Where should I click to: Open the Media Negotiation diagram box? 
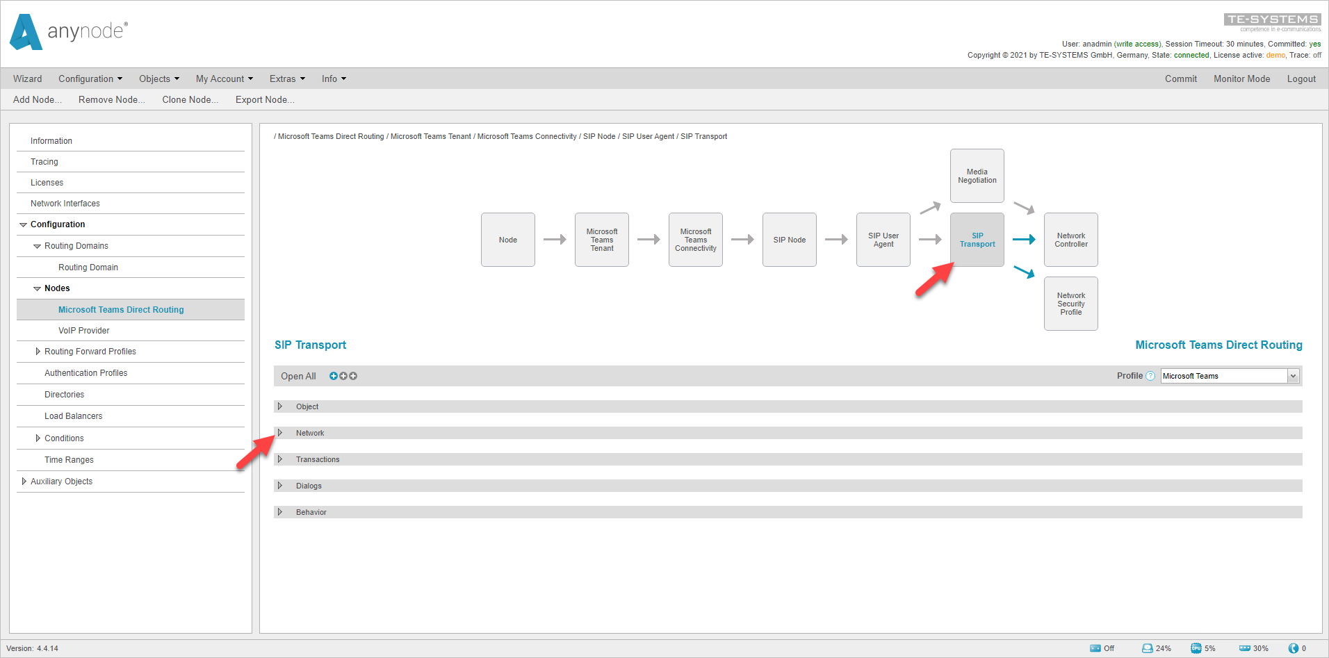point(977,176)
